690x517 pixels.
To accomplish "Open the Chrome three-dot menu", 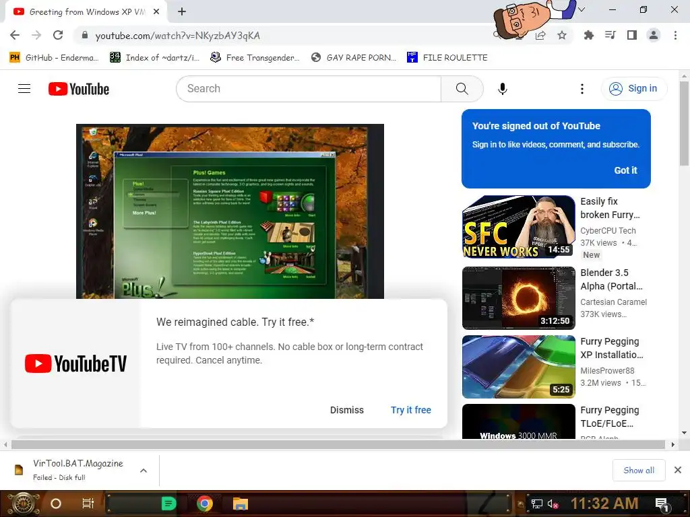I will [675, 35].
